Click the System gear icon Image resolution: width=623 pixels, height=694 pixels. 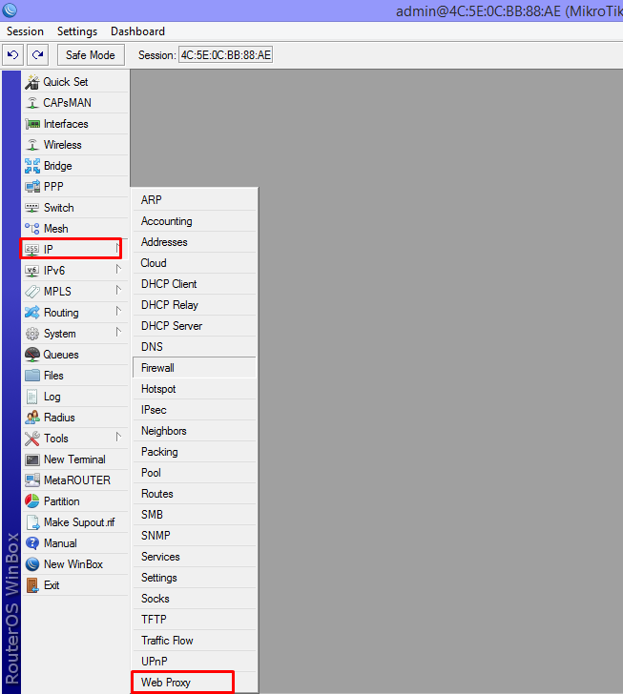click(31, 334)
